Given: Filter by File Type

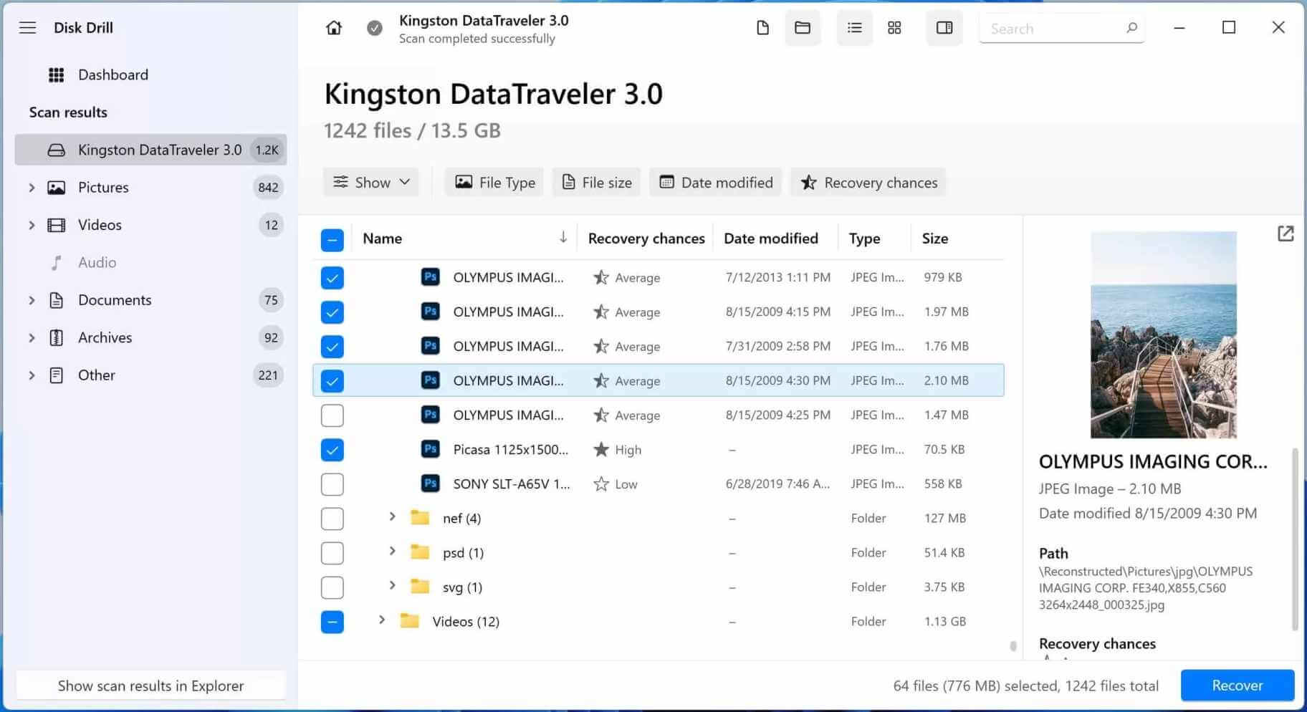Looking at the screenshot, I should coord(494,183).
